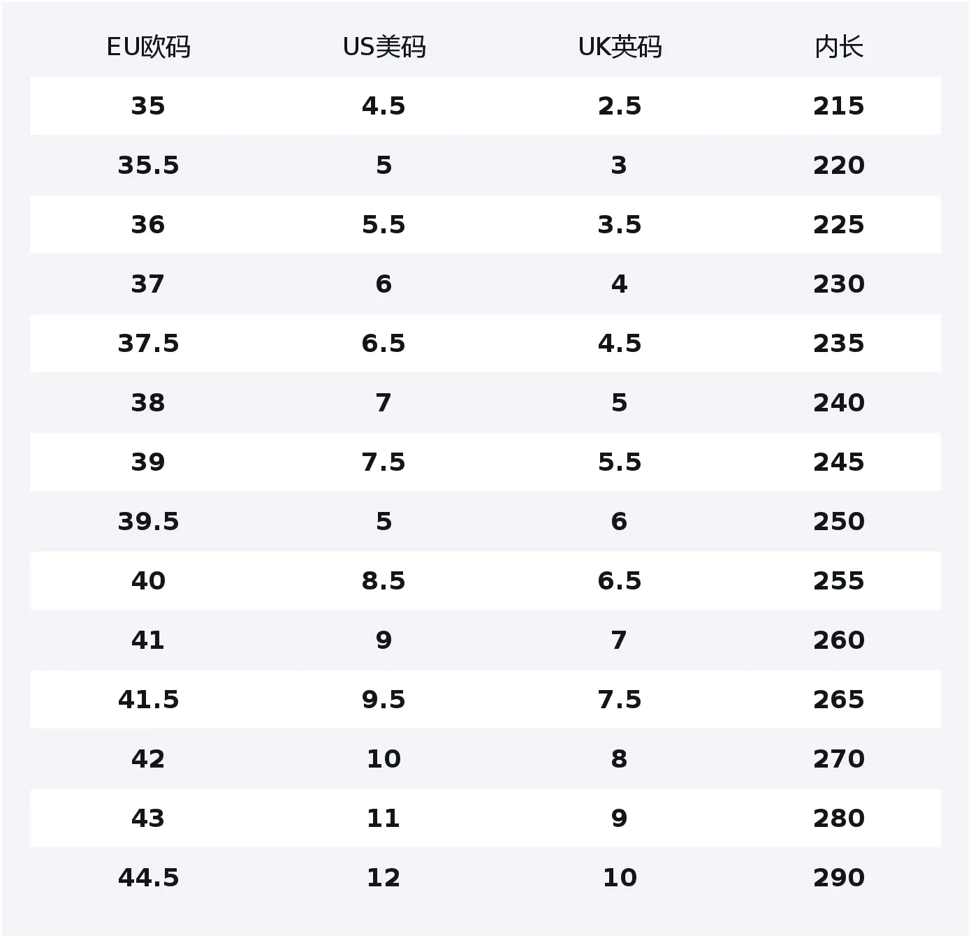The width and height of the screenshot is (971, 938).
Task: Click the 270 inner length value
Action: tap(838, 759)
